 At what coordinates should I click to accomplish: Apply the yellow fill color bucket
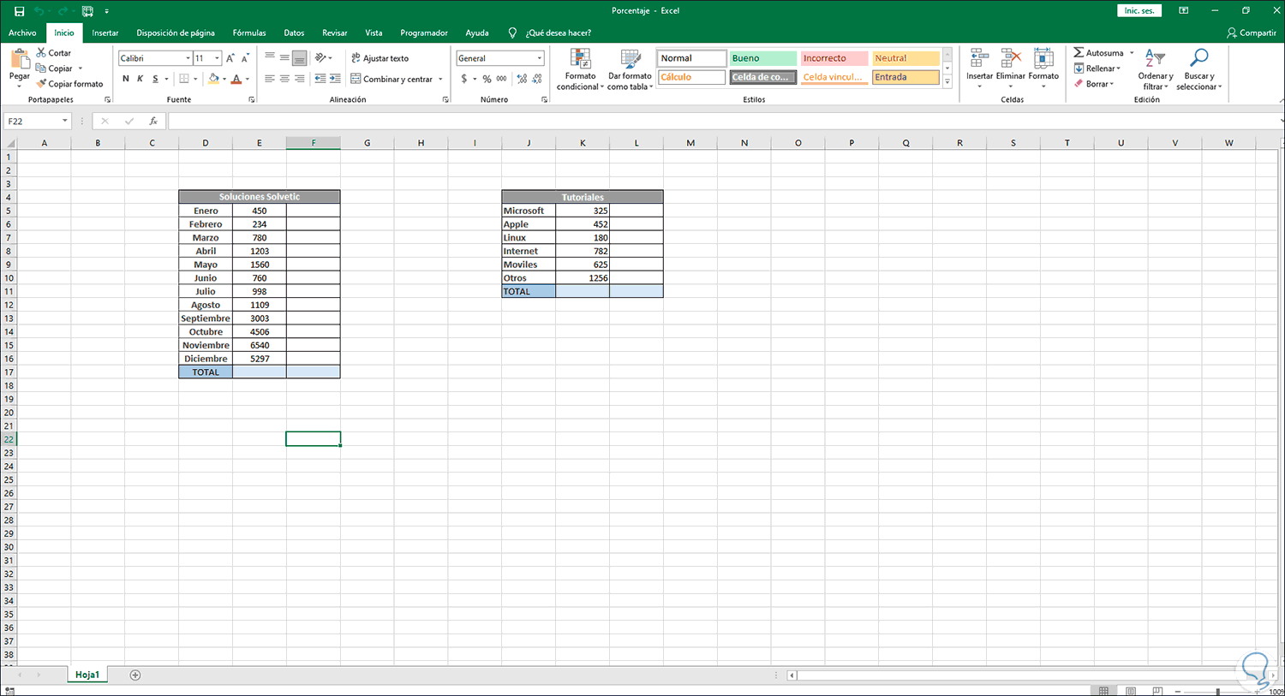pos(213,79)
